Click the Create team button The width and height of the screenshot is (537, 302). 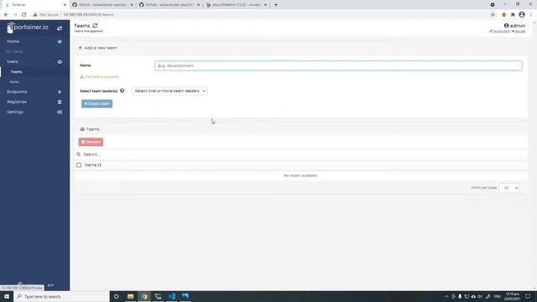coord(97,104)
